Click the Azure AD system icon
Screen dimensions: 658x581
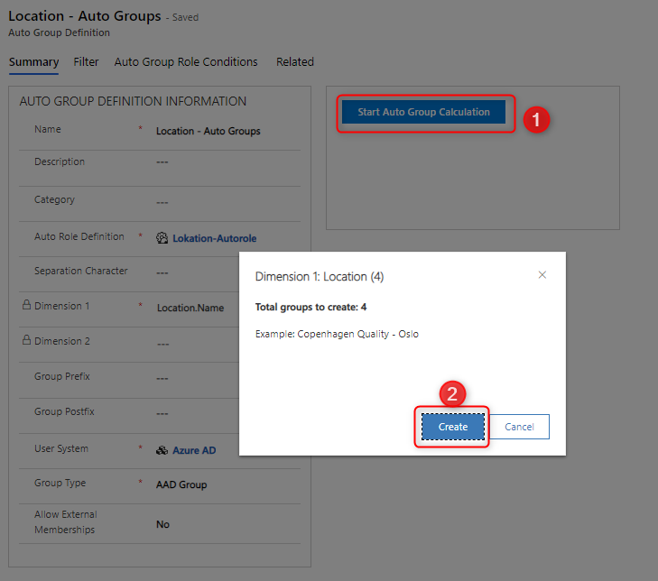pos(162,450)
